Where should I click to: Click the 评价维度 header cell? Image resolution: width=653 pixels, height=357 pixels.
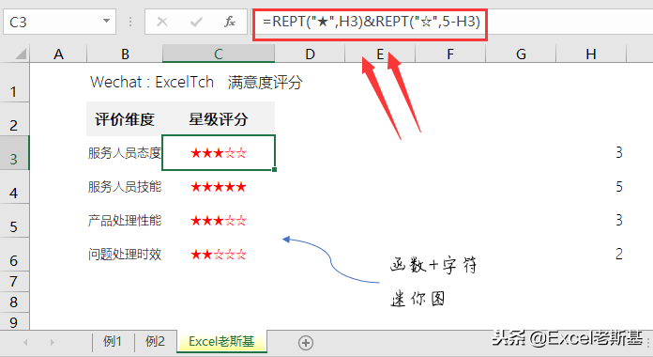click(x=125, y=119)
